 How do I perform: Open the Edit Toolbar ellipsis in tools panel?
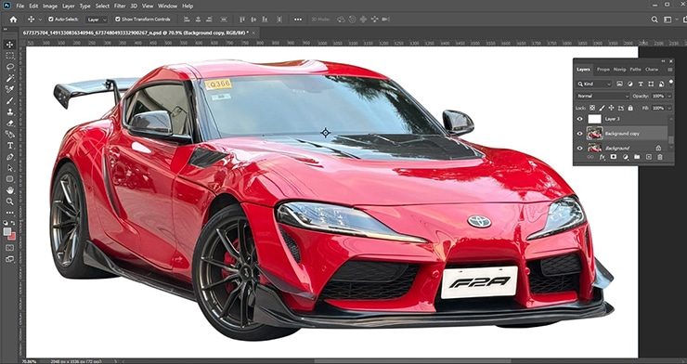pyautogui.click(x=9, y=213)
